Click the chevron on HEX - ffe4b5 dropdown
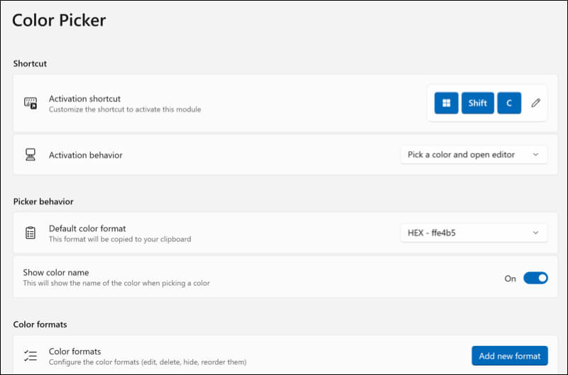 tap(535, 233)
